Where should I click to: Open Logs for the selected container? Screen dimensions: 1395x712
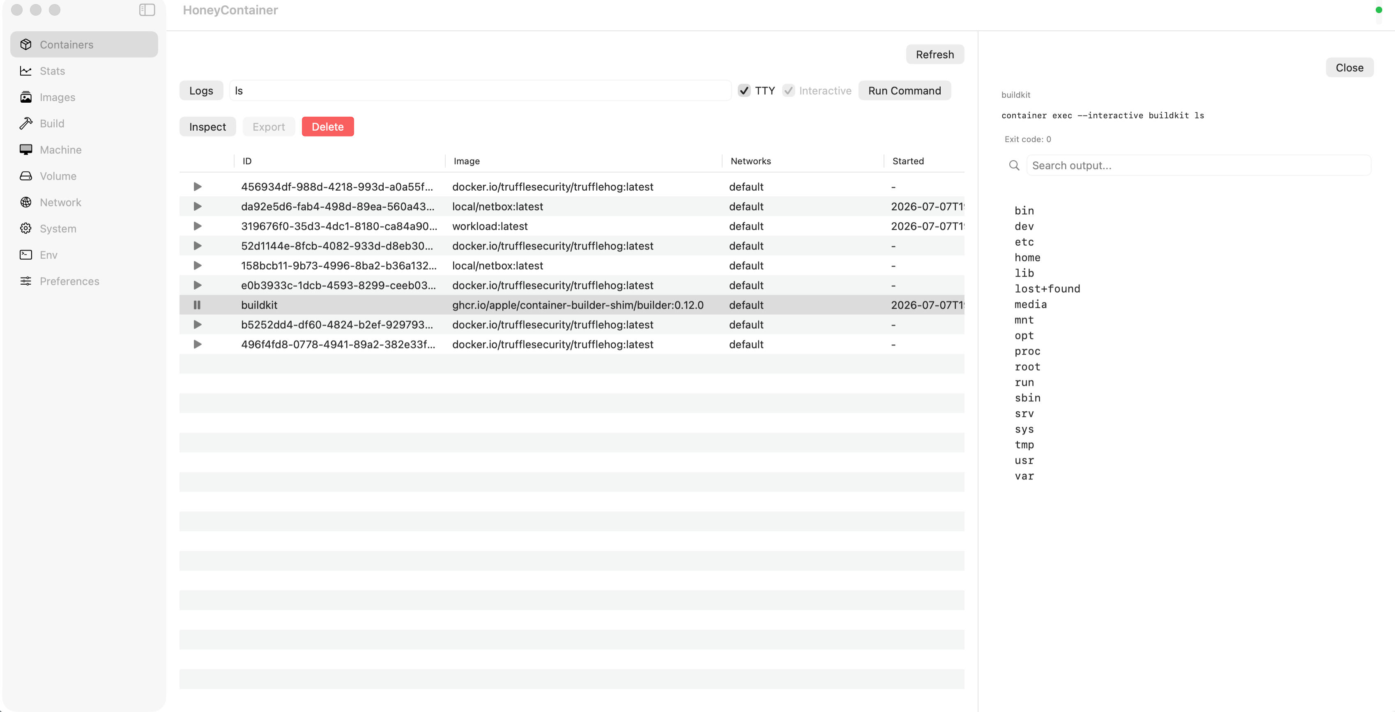[x=201, y=90]
